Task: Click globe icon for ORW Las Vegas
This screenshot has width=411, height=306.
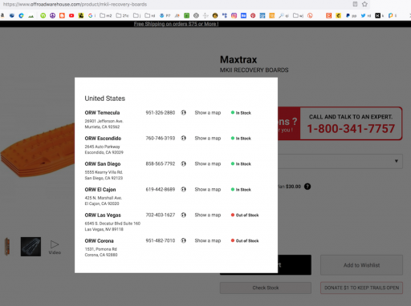Action: pos(183,215)
